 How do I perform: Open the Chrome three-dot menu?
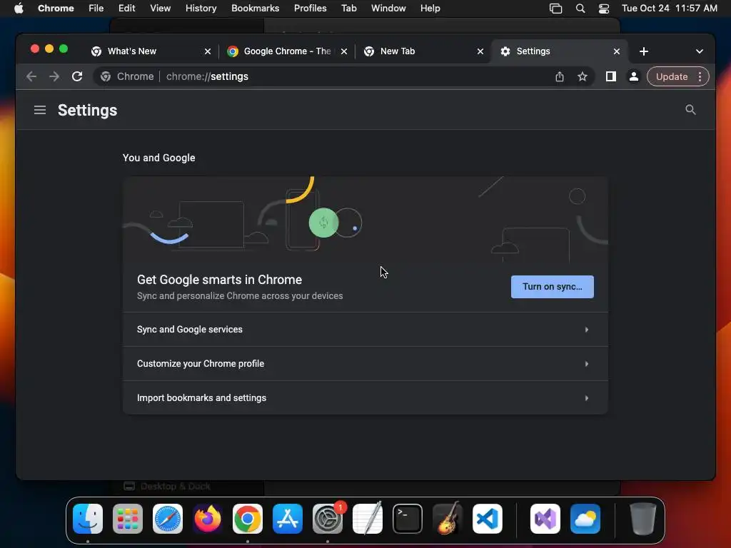[700, 77]
